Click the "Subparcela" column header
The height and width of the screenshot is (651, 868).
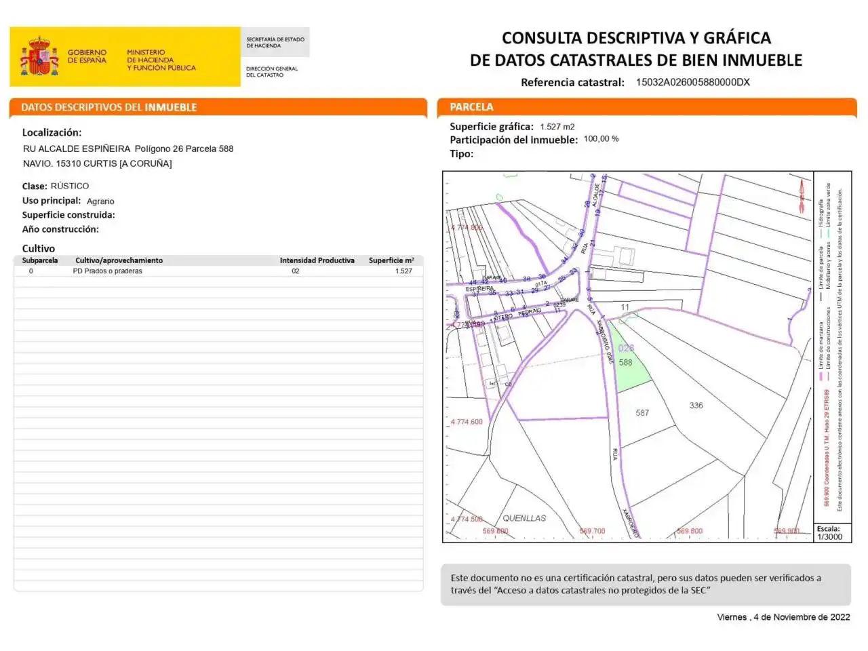click(x=40, y=260)
